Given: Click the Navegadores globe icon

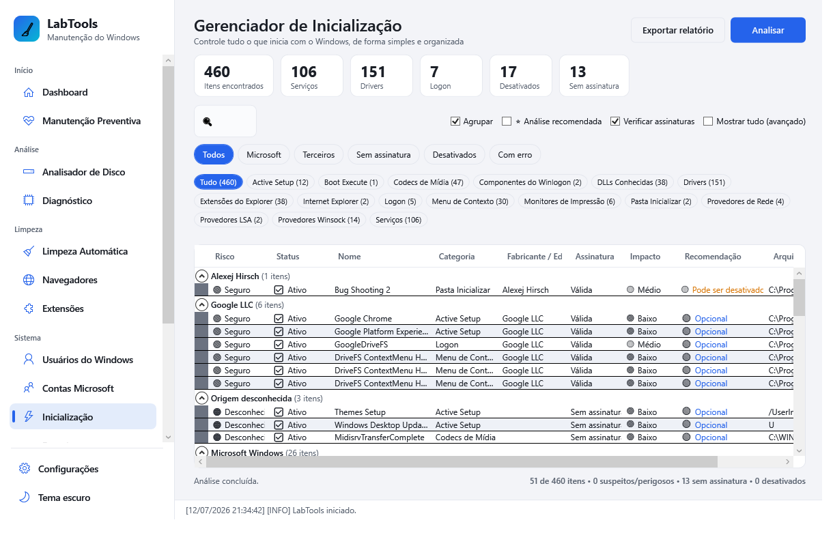Looking at the screenshot, I should point(29,280).
